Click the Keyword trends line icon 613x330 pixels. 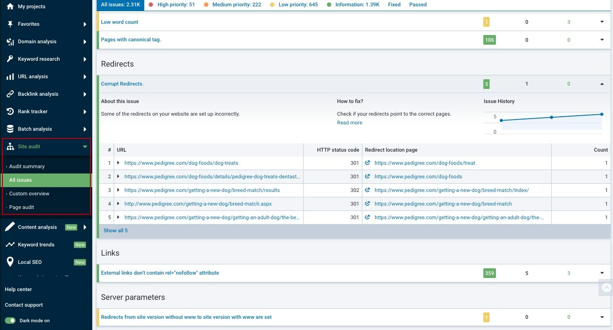point(10,244)
